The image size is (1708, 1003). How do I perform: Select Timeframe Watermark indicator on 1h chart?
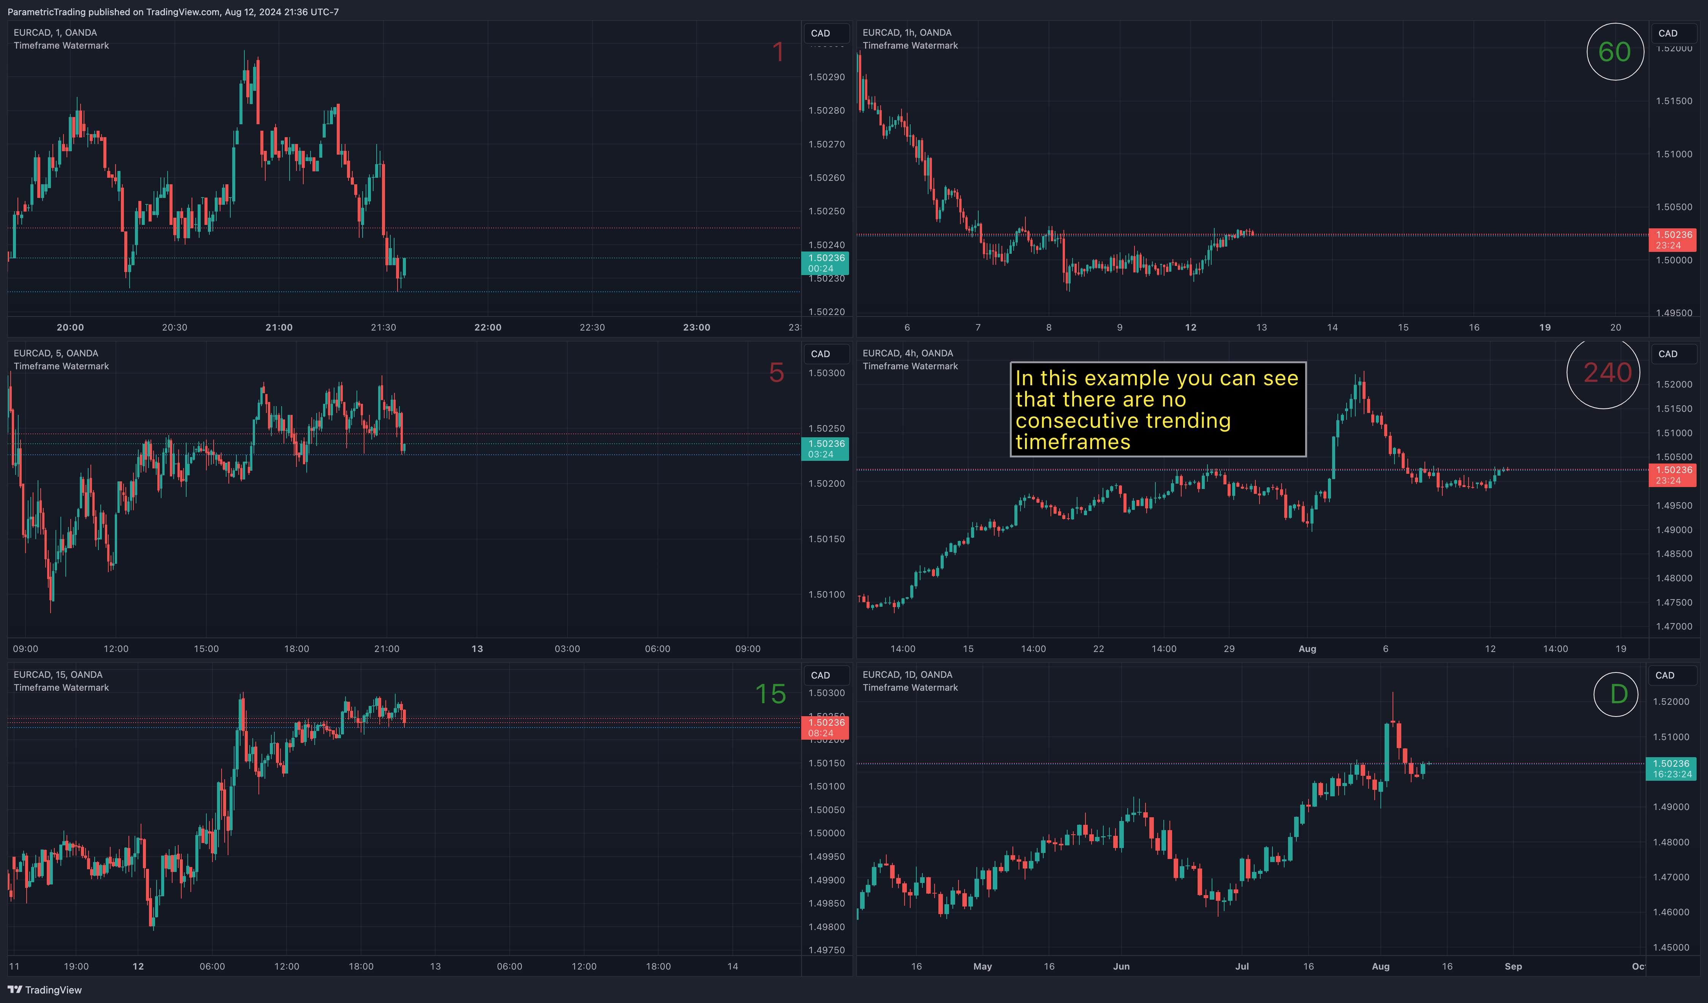910,46
